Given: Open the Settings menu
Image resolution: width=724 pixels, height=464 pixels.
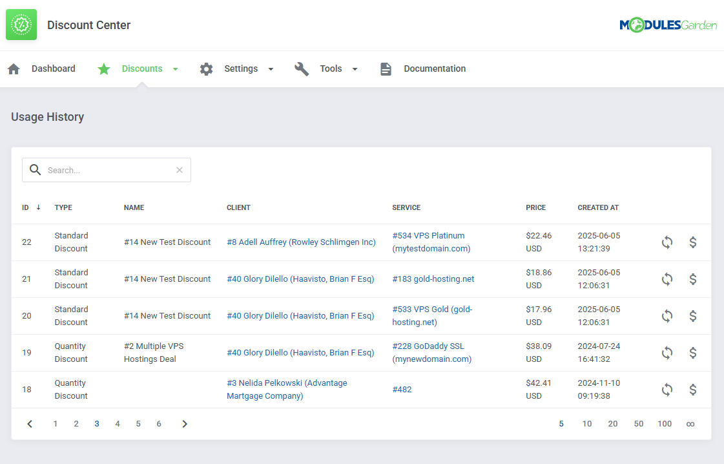Looking at the screenshot, I should (x=241, y=69).
